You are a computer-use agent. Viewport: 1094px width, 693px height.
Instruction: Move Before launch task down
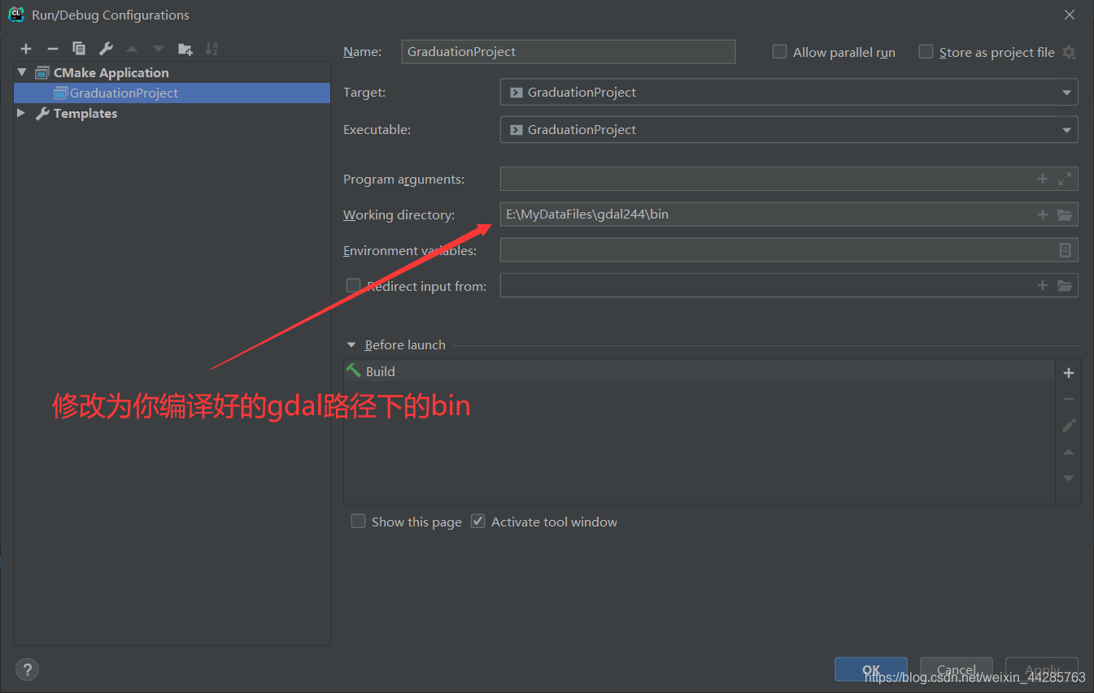pos(1069,478)
